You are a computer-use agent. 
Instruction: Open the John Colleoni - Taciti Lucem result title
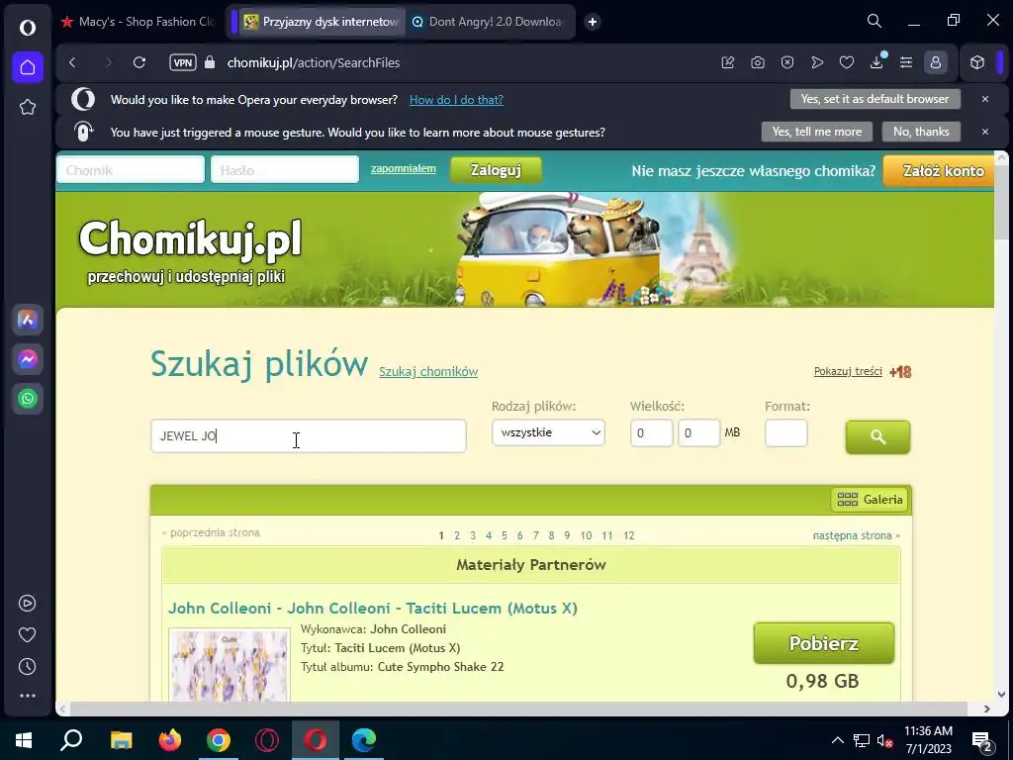(373, 609)
